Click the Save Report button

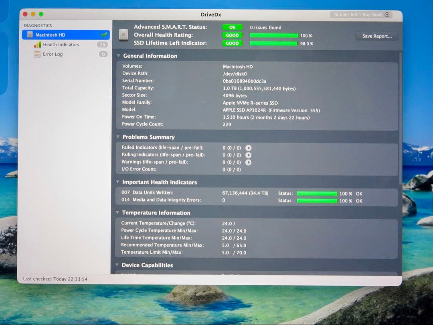tap(376, 36)
